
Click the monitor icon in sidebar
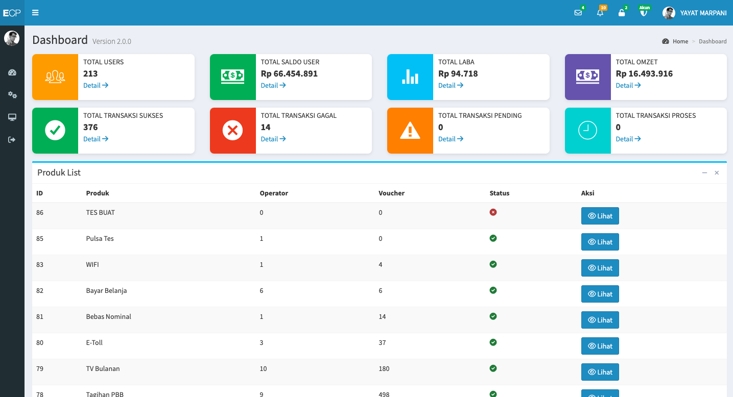pos(12,117)
